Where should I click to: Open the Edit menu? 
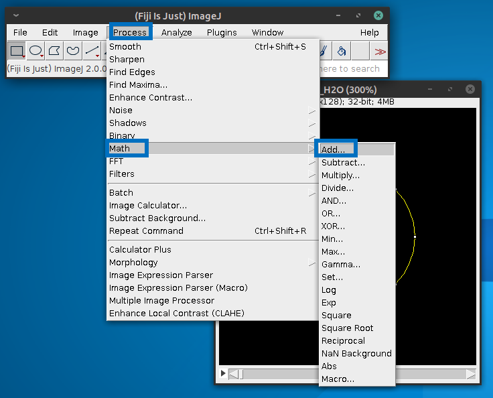(x=50, y=32)
